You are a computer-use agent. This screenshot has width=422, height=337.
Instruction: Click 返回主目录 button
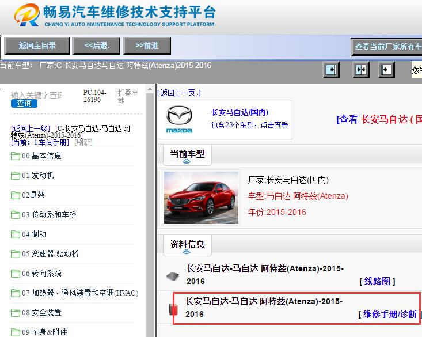point(37,46)
